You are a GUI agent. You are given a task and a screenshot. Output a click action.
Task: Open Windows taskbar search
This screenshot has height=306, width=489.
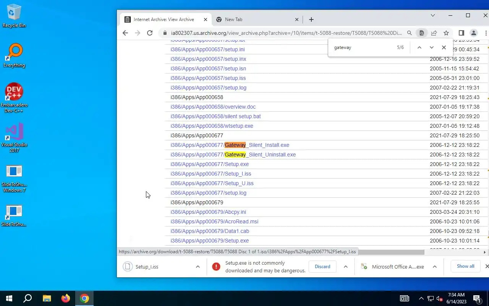pos(28,298)
